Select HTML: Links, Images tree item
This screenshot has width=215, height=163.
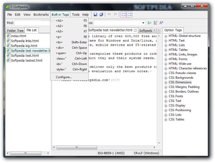pyautogui.click(x=183, y=54)
